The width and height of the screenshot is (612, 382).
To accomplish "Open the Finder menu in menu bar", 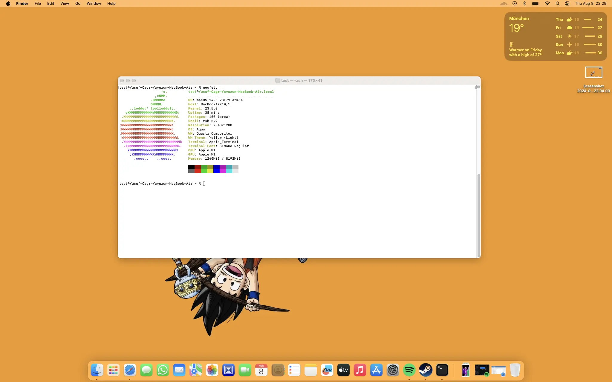I will click(22, 4).
